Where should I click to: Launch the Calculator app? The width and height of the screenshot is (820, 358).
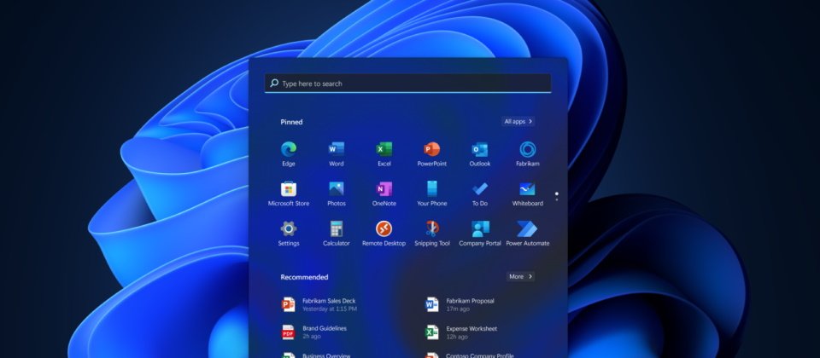337,234
